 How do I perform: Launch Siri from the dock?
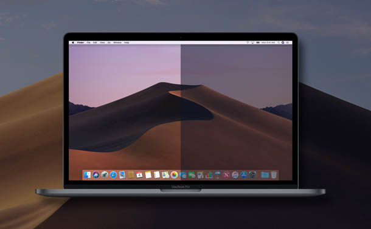(96, 175)
